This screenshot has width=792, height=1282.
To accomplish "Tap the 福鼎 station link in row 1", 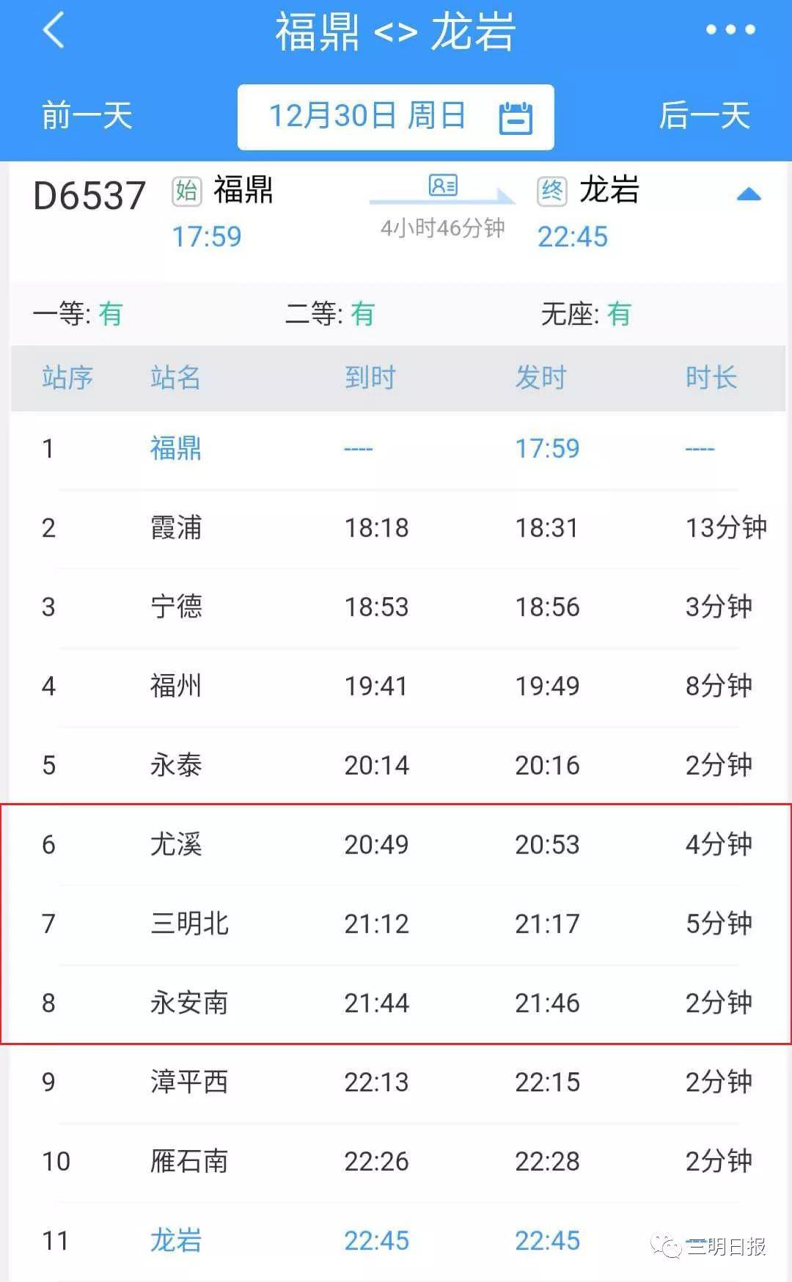I will point(176,448).
